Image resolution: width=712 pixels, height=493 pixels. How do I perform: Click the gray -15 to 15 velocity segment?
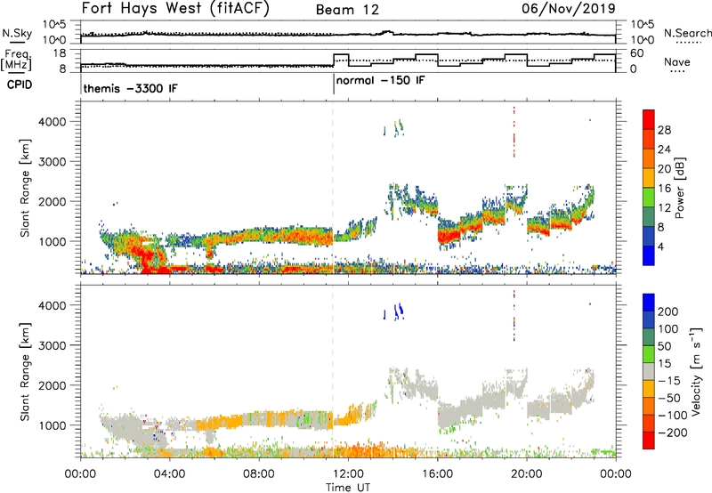coord(649,372)
